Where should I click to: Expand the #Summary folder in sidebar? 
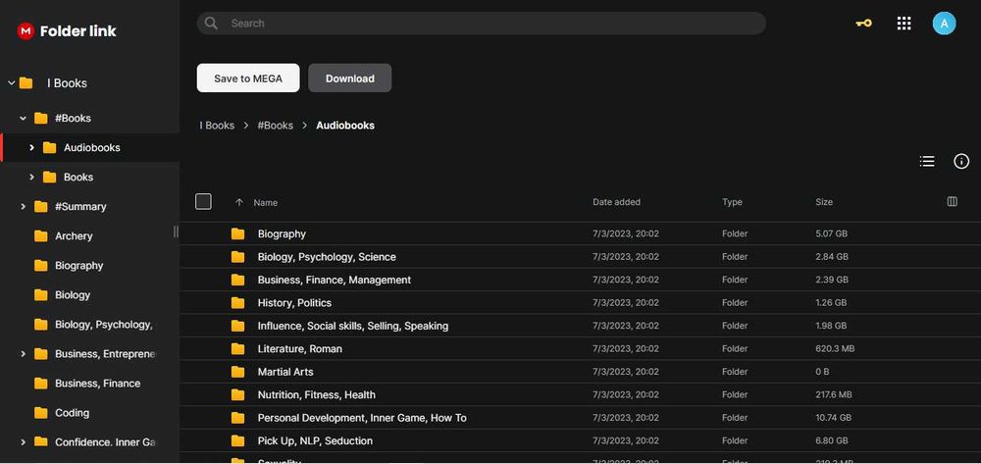pyautogui.click(x=23, y=207)
